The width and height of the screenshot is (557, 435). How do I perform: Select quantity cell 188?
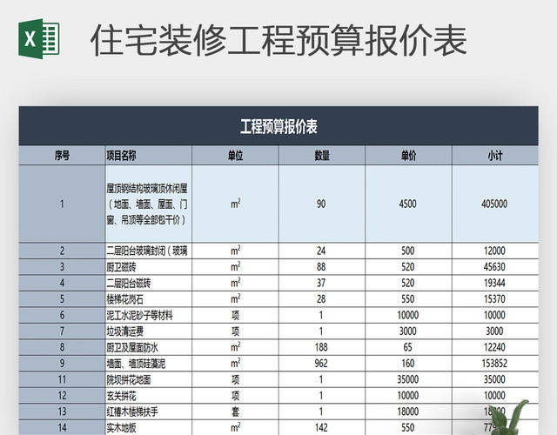(322, 347)
